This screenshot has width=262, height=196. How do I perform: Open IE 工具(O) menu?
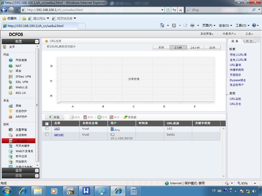coord(243,26)
